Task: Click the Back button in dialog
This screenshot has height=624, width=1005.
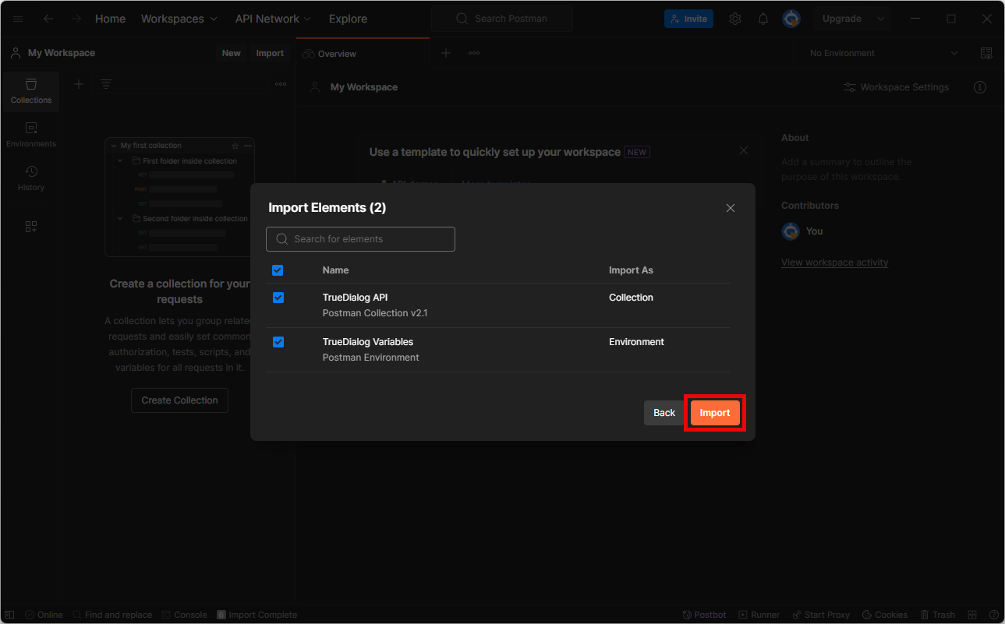Action: 664,413
